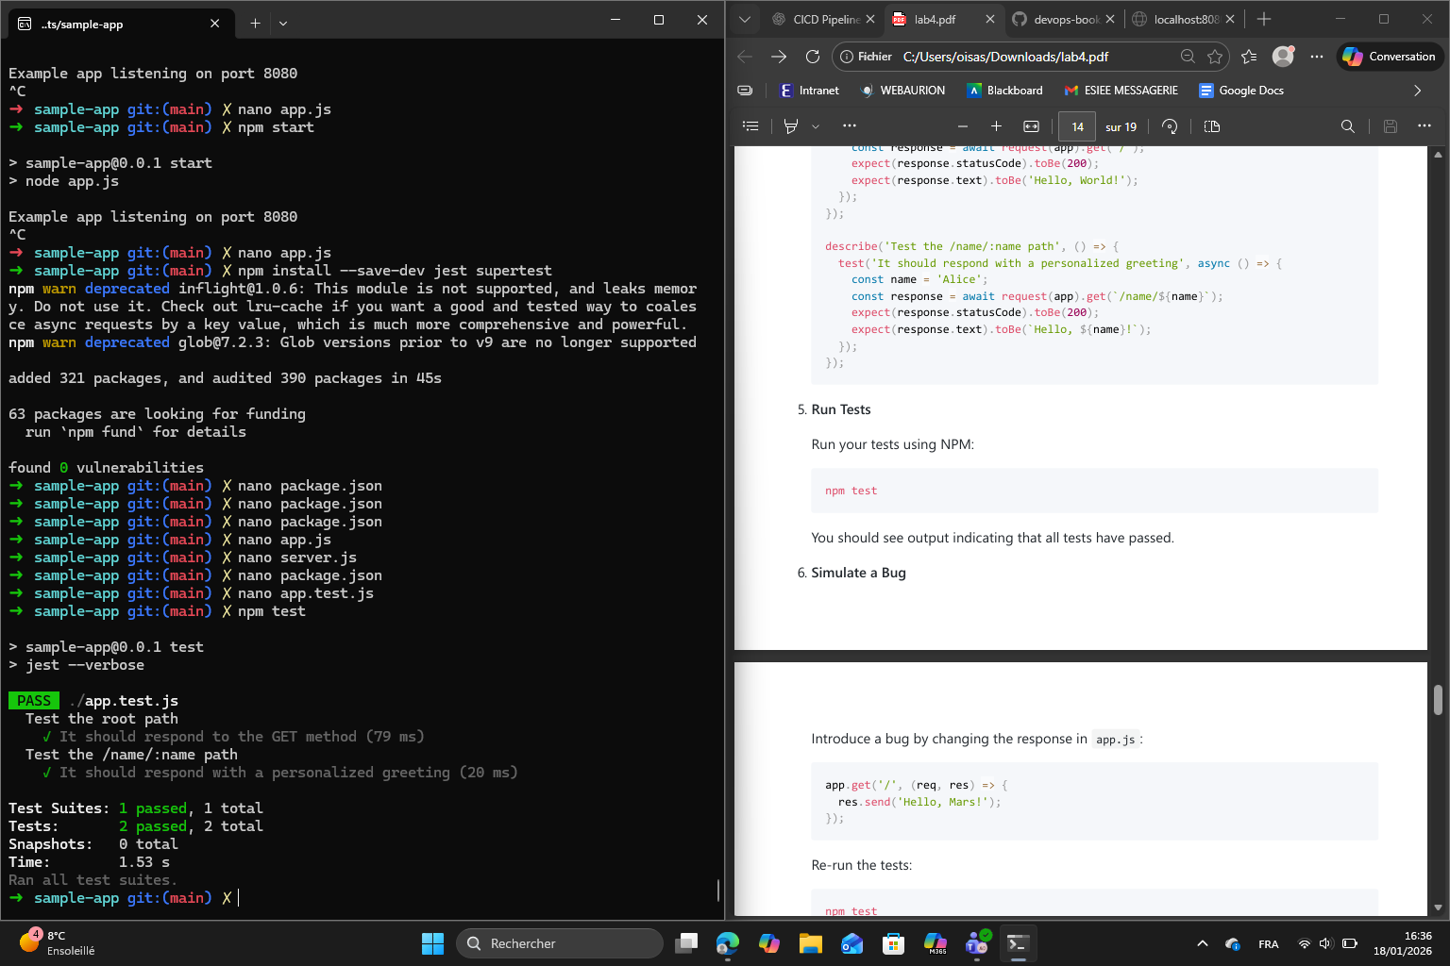Expand the browser tab search dropdown

pyautogui.click(x=745, y=19)
